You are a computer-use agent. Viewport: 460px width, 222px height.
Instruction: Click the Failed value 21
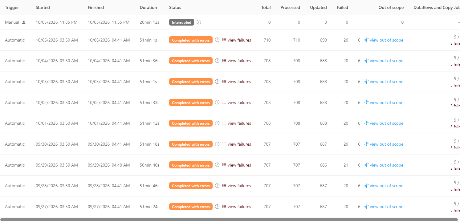(x=346, y=165)
